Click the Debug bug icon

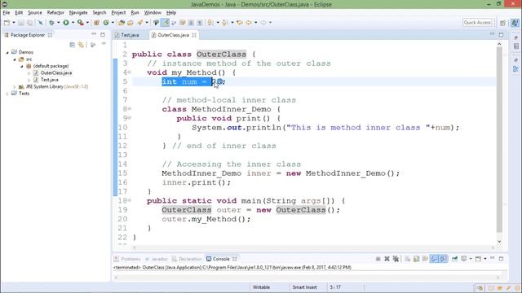click(x=51, y=23)
